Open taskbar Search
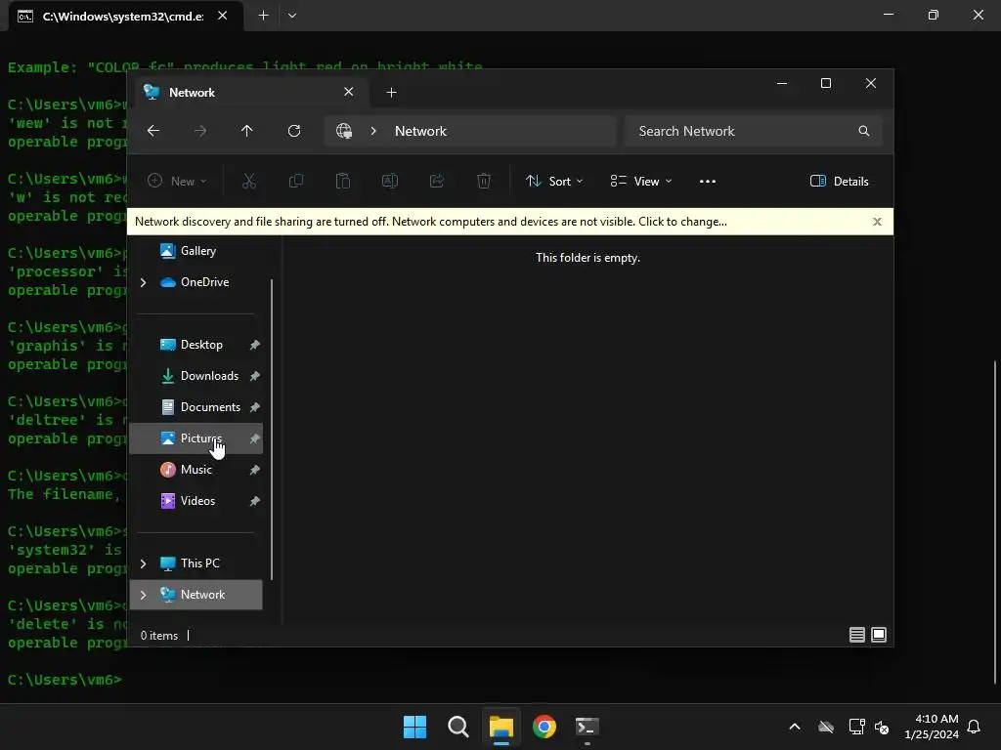 pos(458,727)
